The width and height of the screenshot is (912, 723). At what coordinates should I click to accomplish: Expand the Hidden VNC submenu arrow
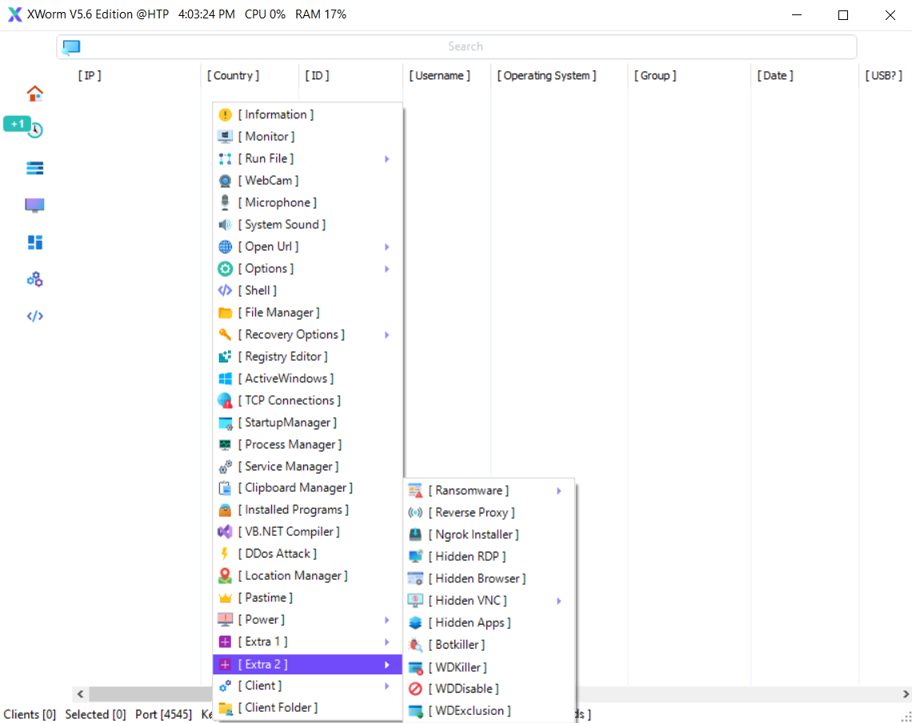tap(559, 601)
